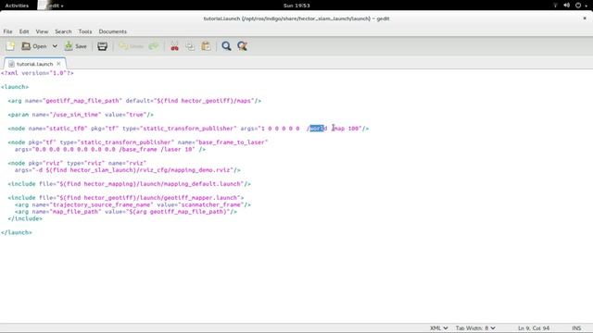Image resolution: width=593 pixels, height=333 pixels.
Task: Open the Edit menu
Action: click(x=24, y=31)
